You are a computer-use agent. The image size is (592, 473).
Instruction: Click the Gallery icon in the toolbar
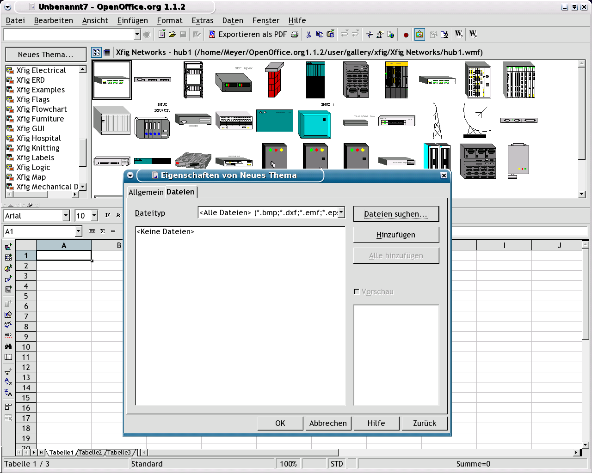coord(419,34)
